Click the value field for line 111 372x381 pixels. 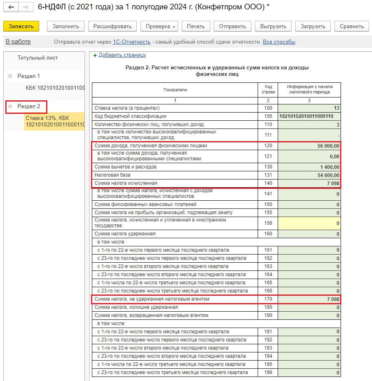(x=309, y=135)
